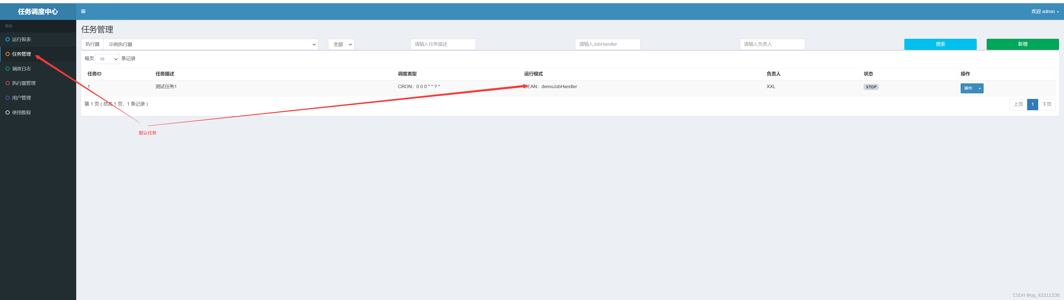This screenshot has height=300, width=1064.
Task: Open the 运行报表 menu item
Action: 38,40
